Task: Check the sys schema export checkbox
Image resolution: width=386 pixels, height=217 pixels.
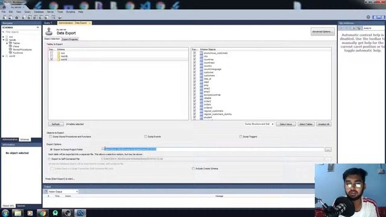Action: click(x=51, y=53)
